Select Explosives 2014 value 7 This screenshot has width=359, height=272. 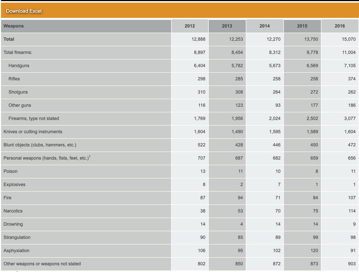pos(279,185)
